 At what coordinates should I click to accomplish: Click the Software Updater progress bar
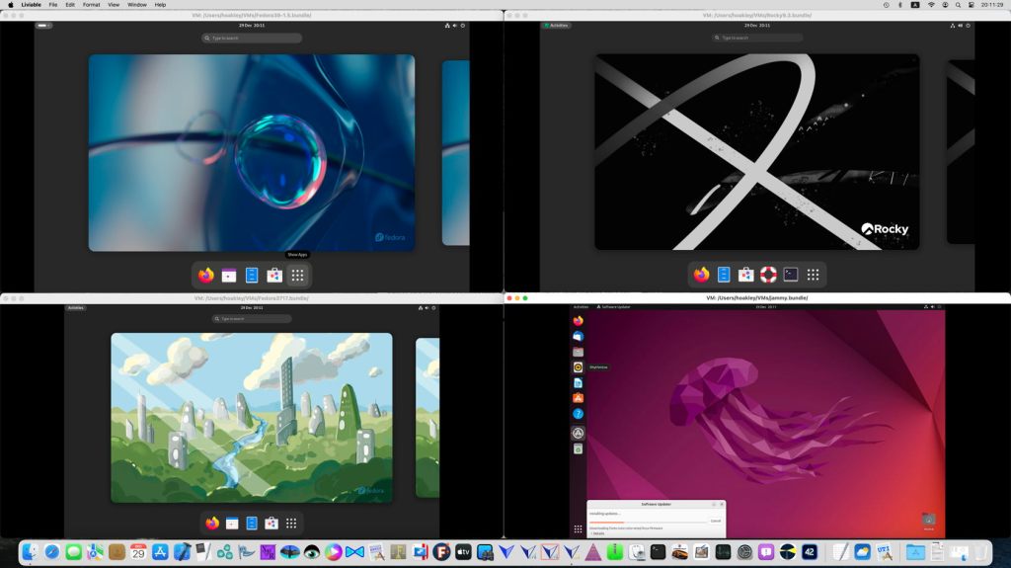(x=648, y=521)
